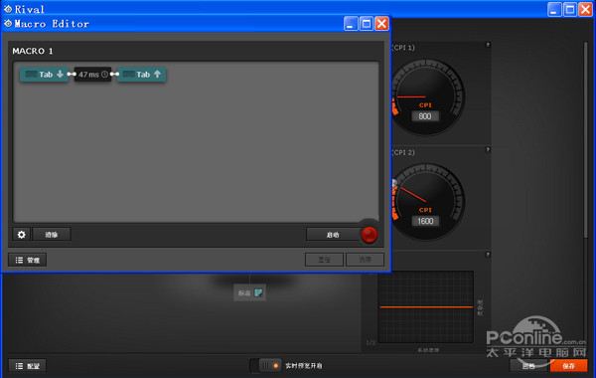Open macro settings gear icon

point(21,235)
